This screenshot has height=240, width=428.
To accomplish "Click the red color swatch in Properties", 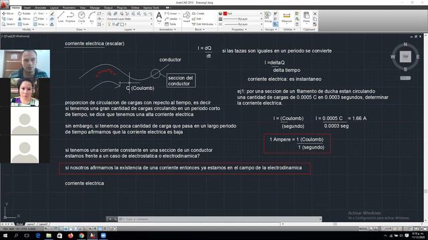I will (x=225, y=13).
